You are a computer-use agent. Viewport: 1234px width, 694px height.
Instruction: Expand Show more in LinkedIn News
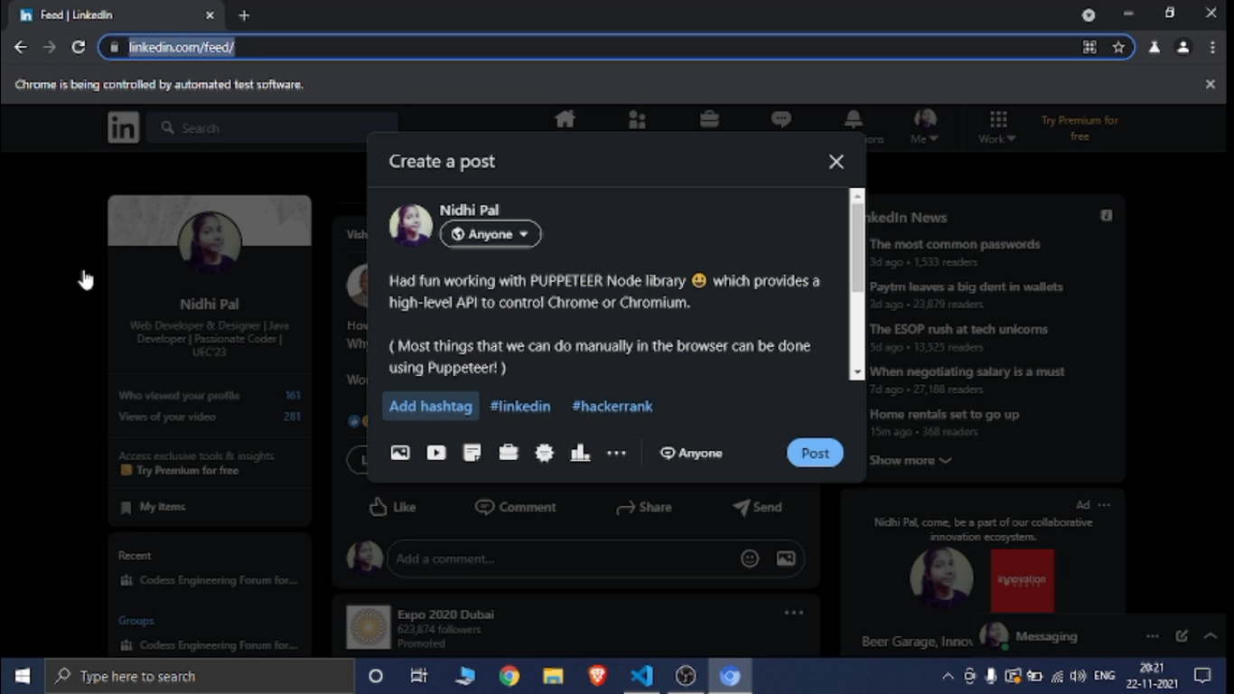[910, 460]
